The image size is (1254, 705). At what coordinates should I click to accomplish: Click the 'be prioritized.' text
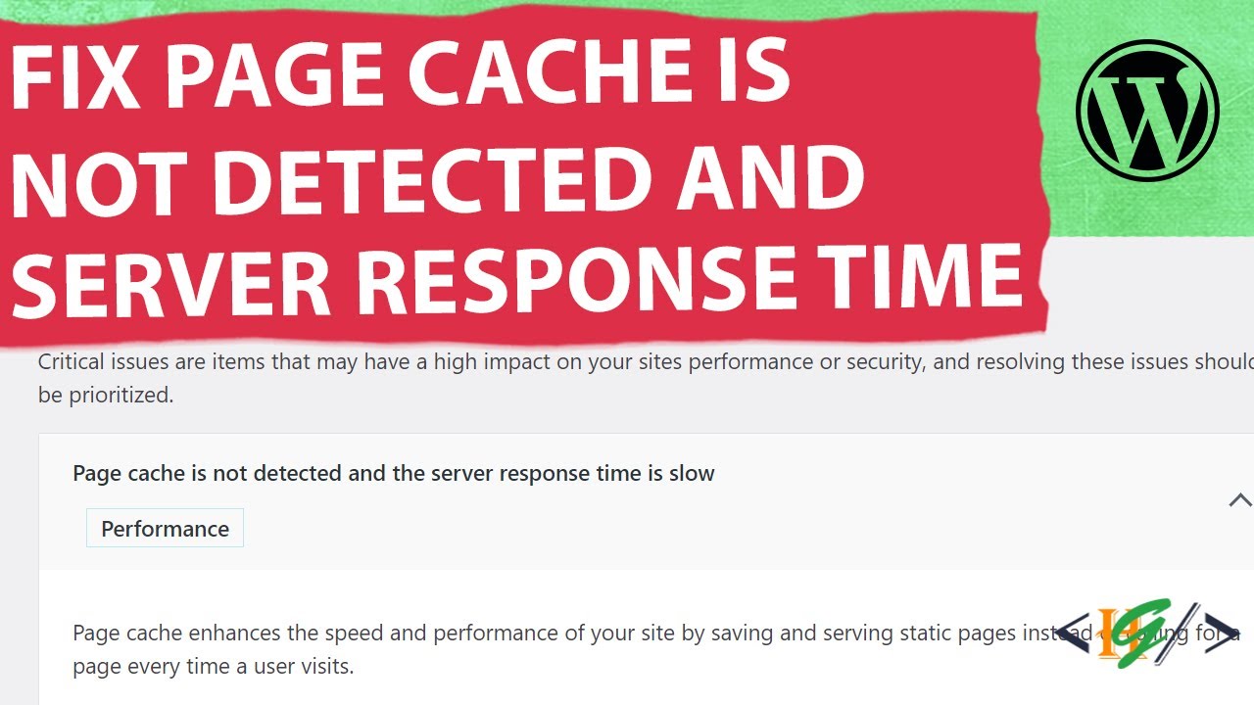[x=106, y=397]
